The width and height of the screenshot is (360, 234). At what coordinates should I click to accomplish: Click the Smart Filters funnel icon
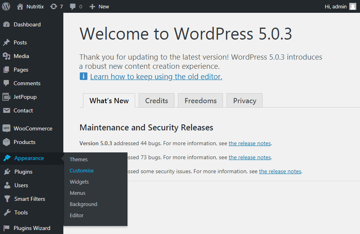pos(7,199)
